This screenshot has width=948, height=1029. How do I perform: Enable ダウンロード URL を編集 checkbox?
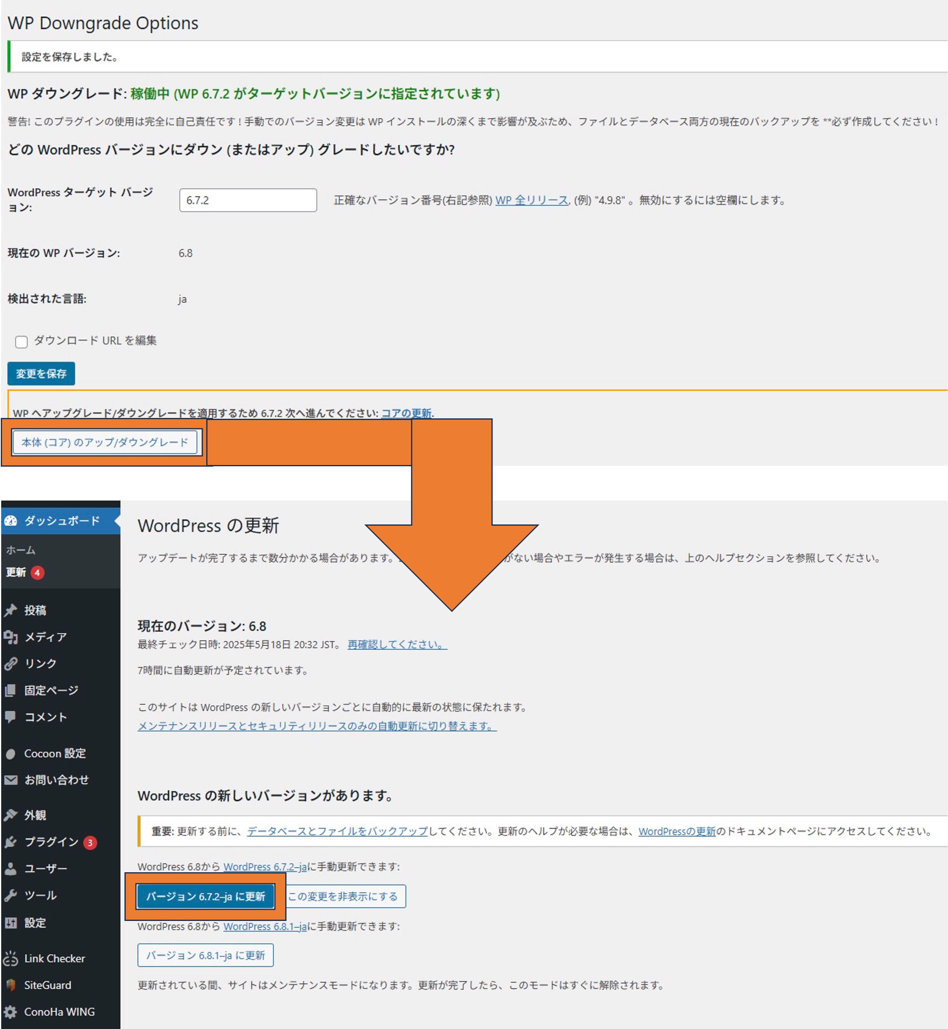coord(22,341)
